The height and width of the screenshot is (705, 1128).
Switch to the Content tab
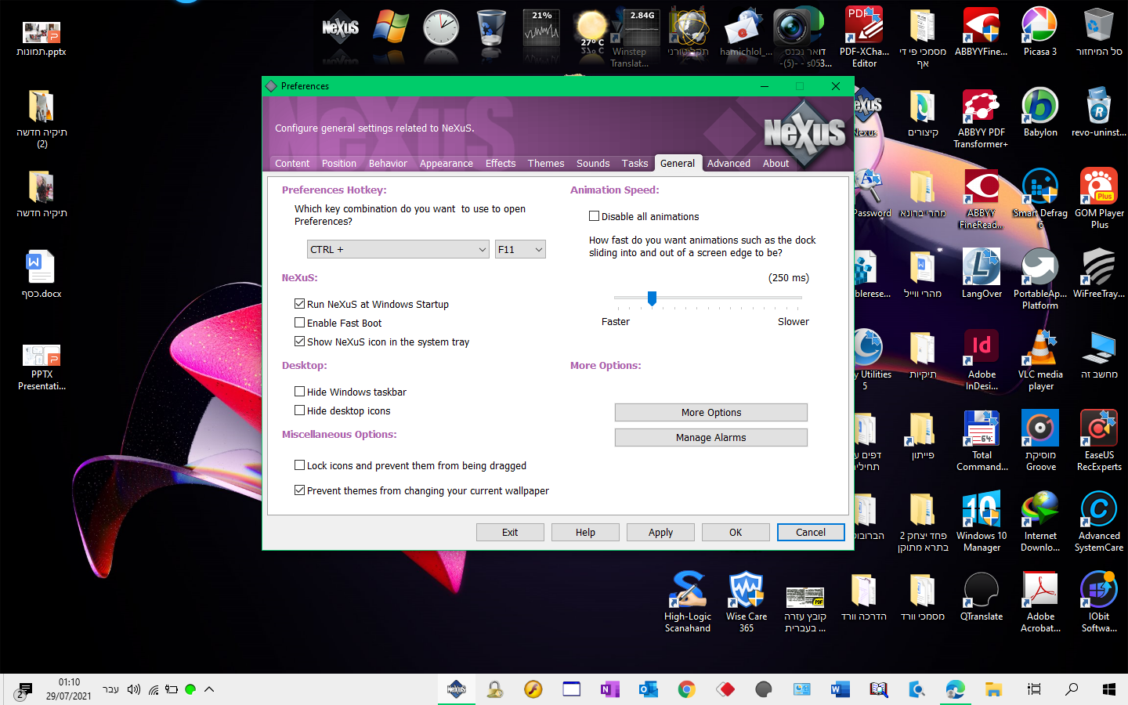(x=292, y=163)
